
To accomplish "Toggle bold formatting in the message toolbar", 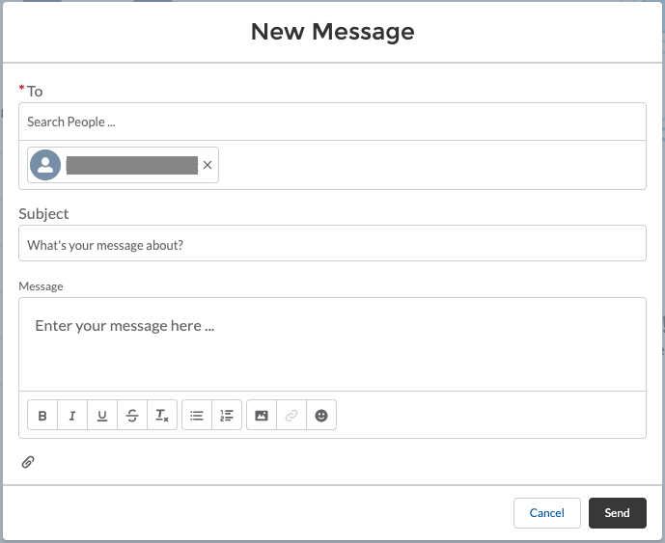I will [x=42, y=416].
